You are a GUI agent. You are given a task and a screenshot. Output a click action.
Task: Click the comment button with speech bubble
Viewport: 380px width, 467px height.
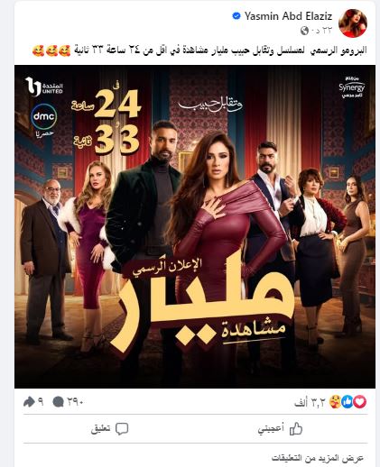tap(109, 429)
